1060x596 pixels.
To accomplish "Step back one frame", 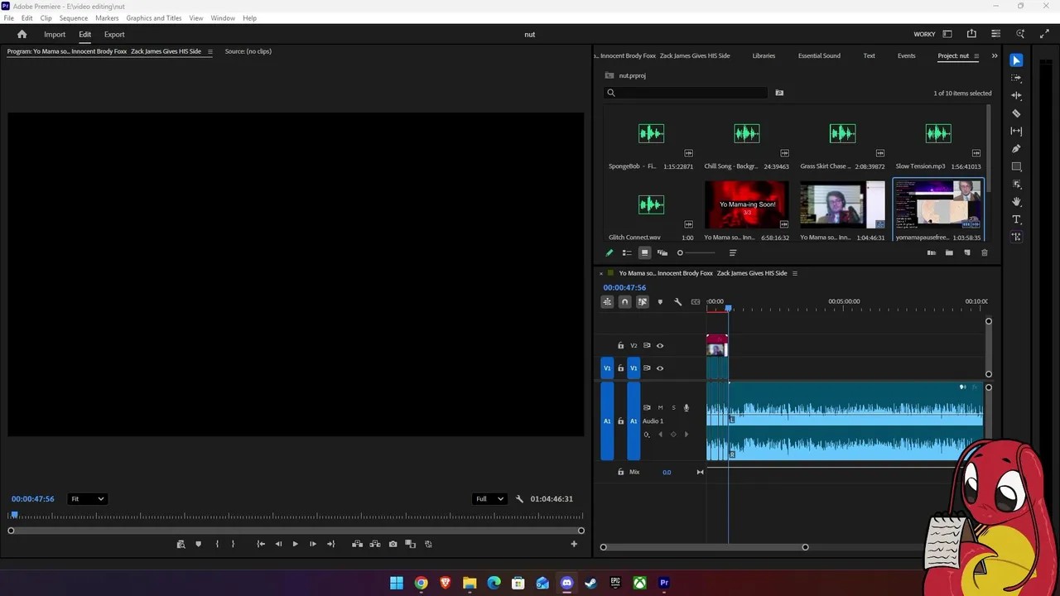I will pyautogui.click(x=278, y=544).
